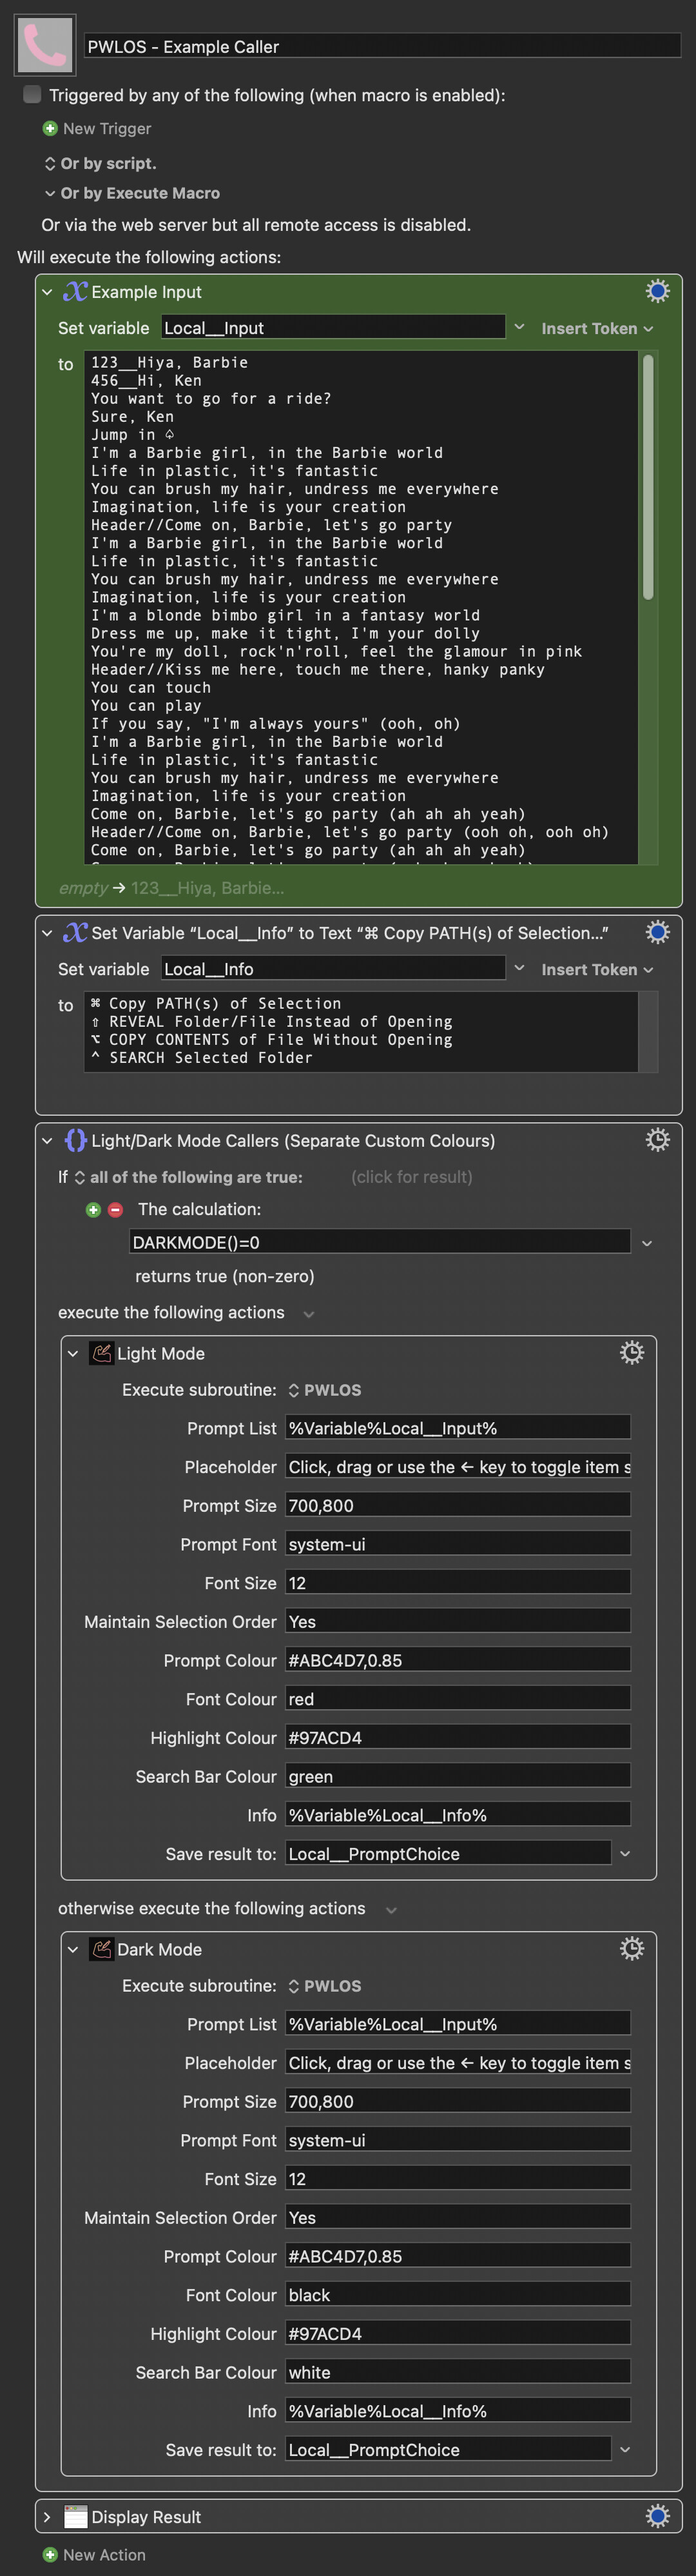
Task: Click the Dark Mode subroutine icon
Action: pyautogui.click(x=101, y=1949)
